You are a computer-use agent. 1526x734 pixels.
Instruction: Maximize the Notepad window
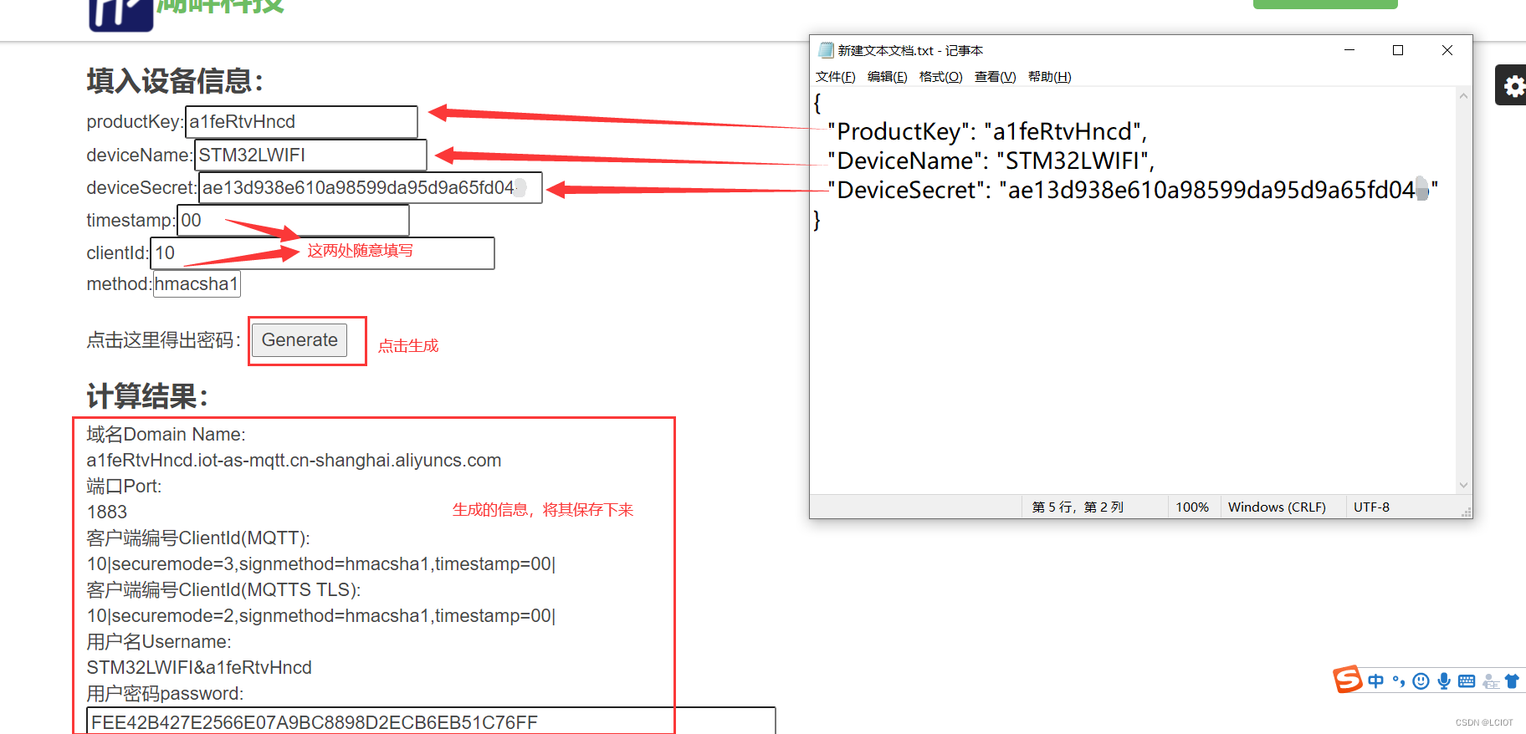point(1397,50)
